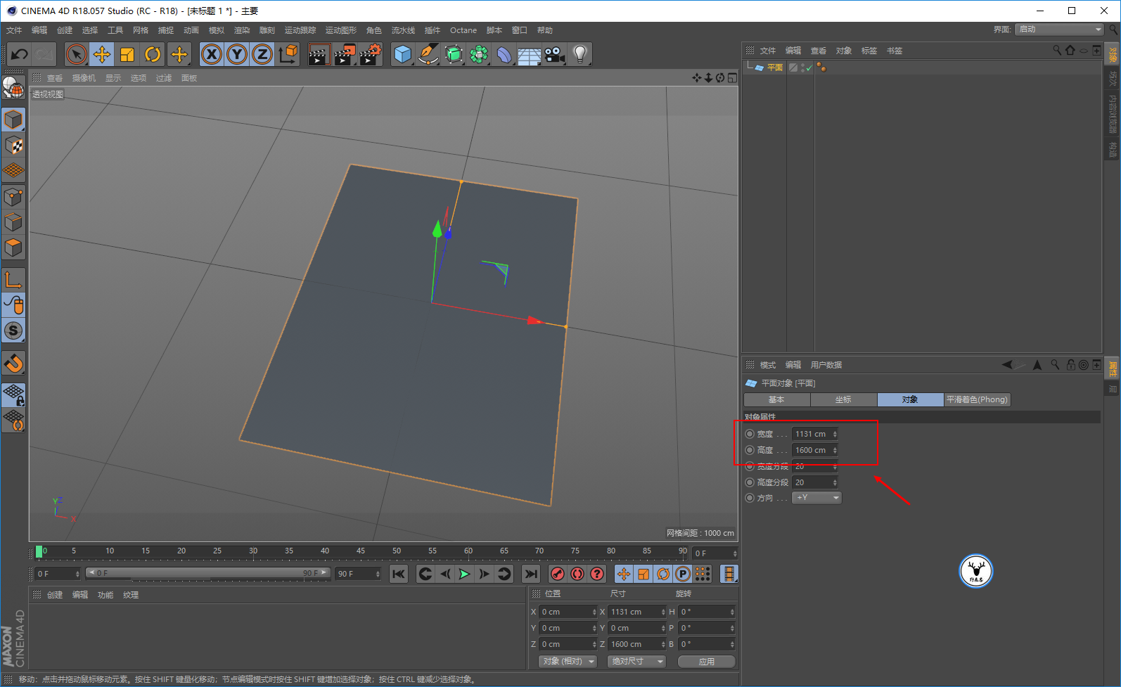Click the stepper arrows of rotation H field
The image size is (1121, 687).
(x=732, y=612)
